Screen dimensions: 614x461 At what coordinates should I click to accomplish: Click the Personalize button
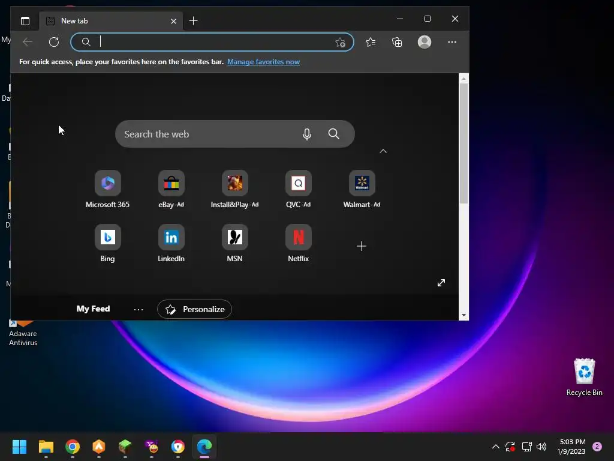pyautogui.click(x=194, y=309)
